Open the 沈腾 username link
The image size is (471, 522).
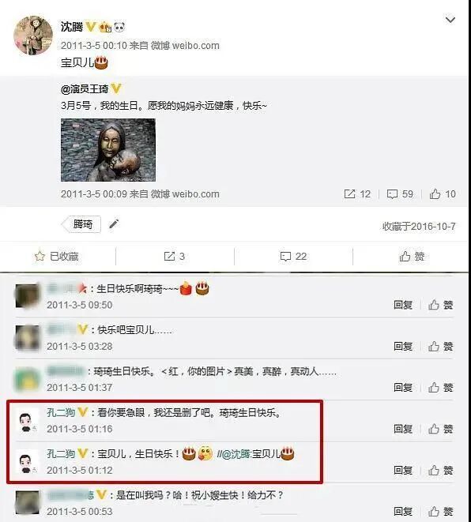72,27
